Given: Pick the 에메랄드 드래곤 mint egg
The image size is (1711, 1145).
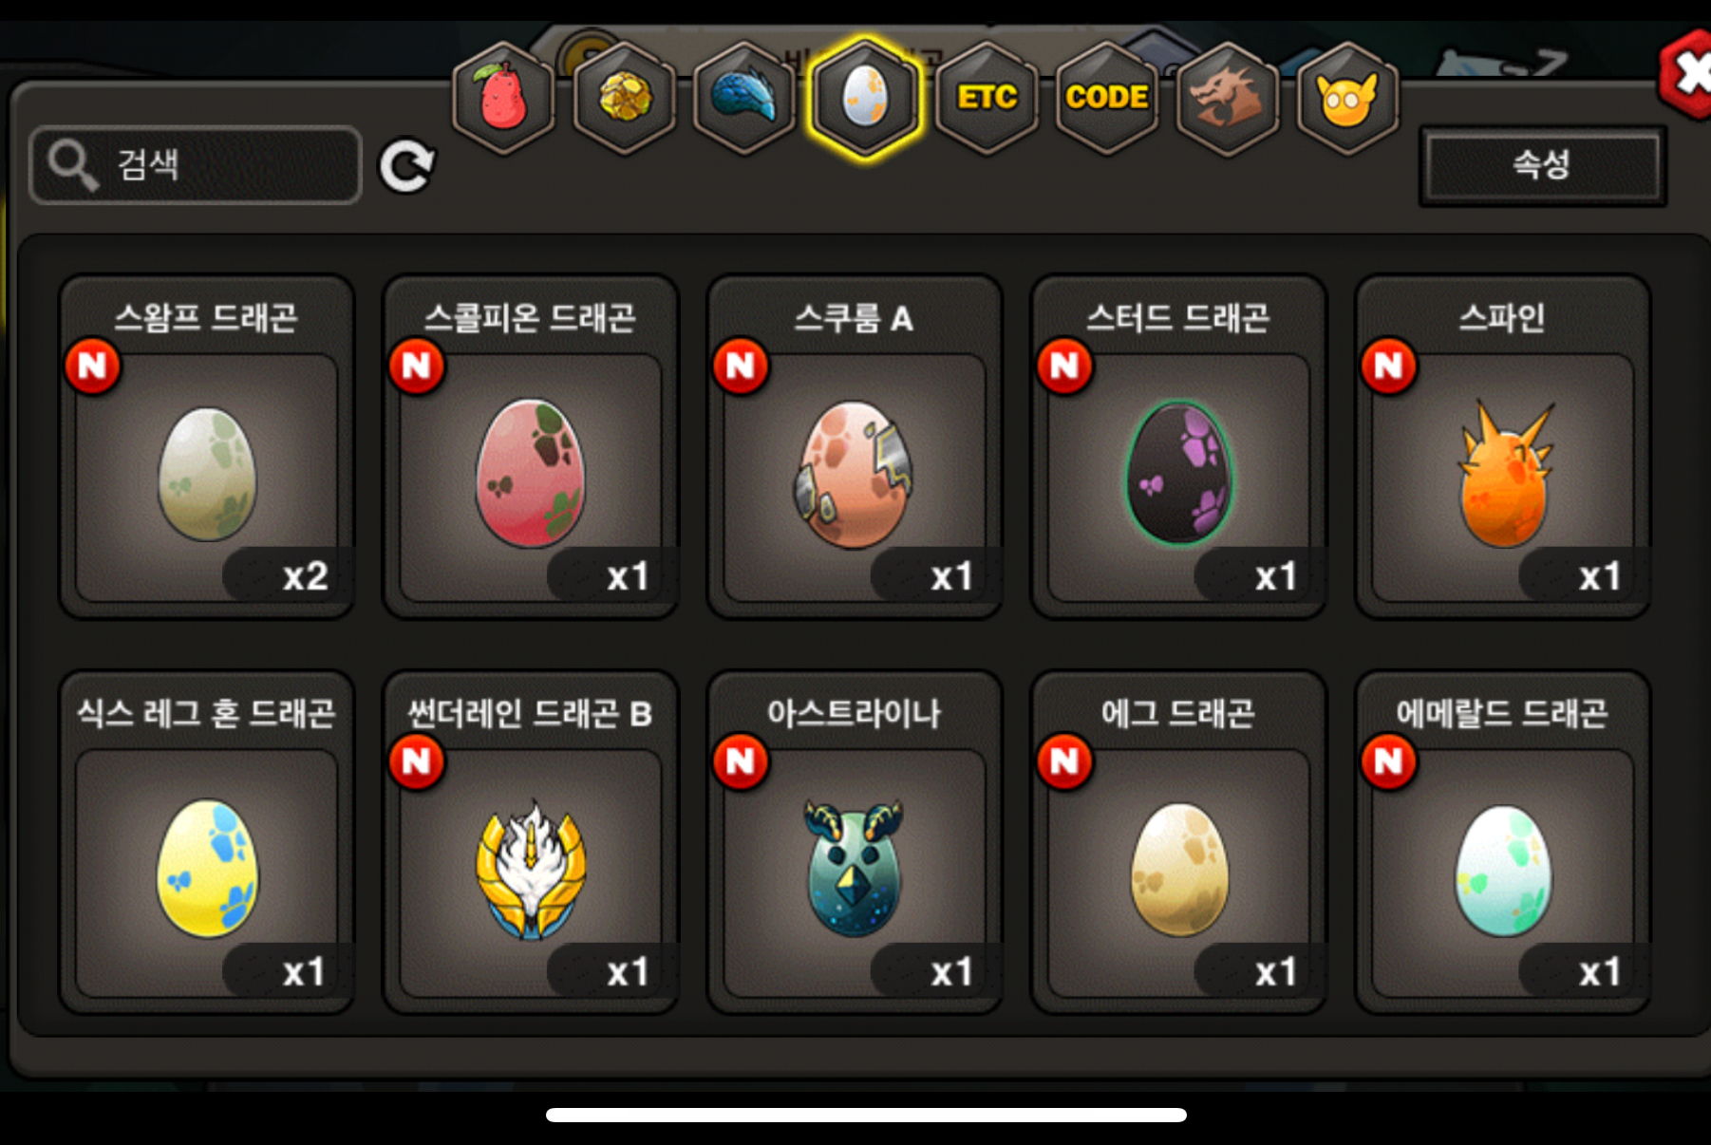Looking at the screenshot, I should [1502, 843].
